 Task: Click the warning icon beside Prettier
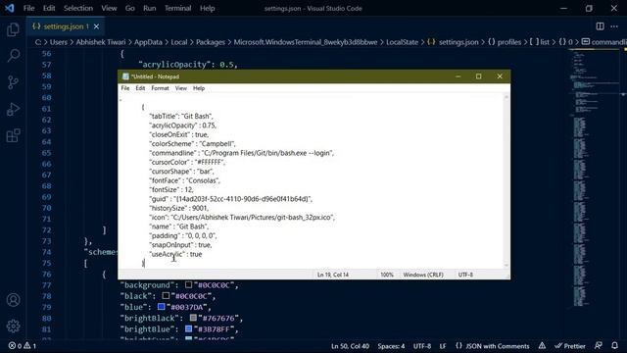[542, 346]
